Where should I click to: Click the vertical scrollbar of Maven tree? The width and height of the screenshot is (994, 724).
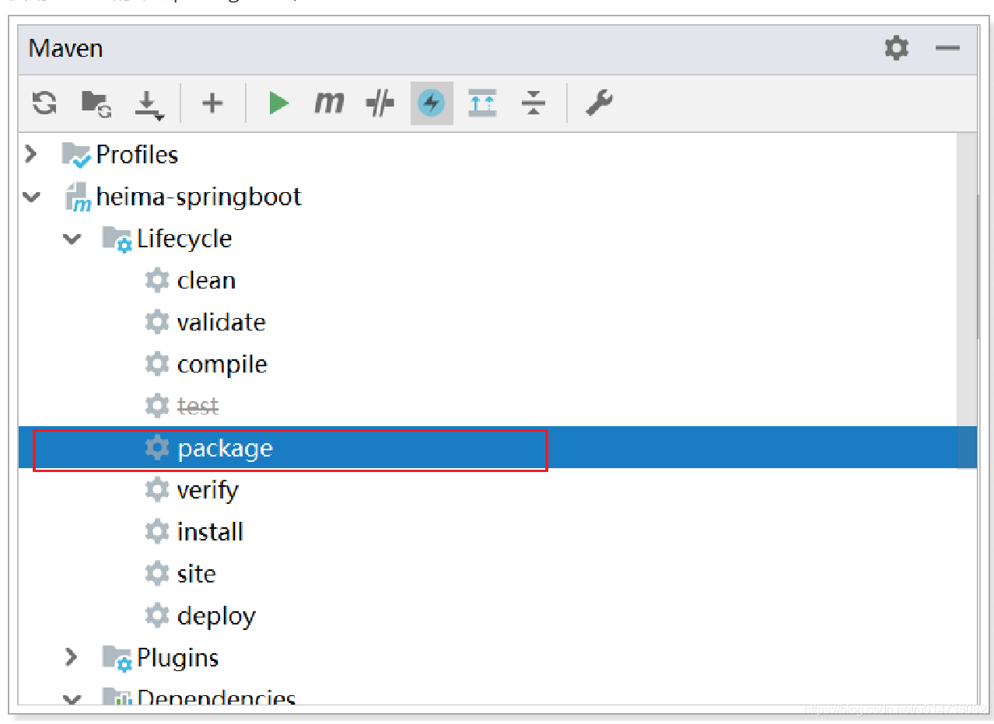click(x=978, y=264)
